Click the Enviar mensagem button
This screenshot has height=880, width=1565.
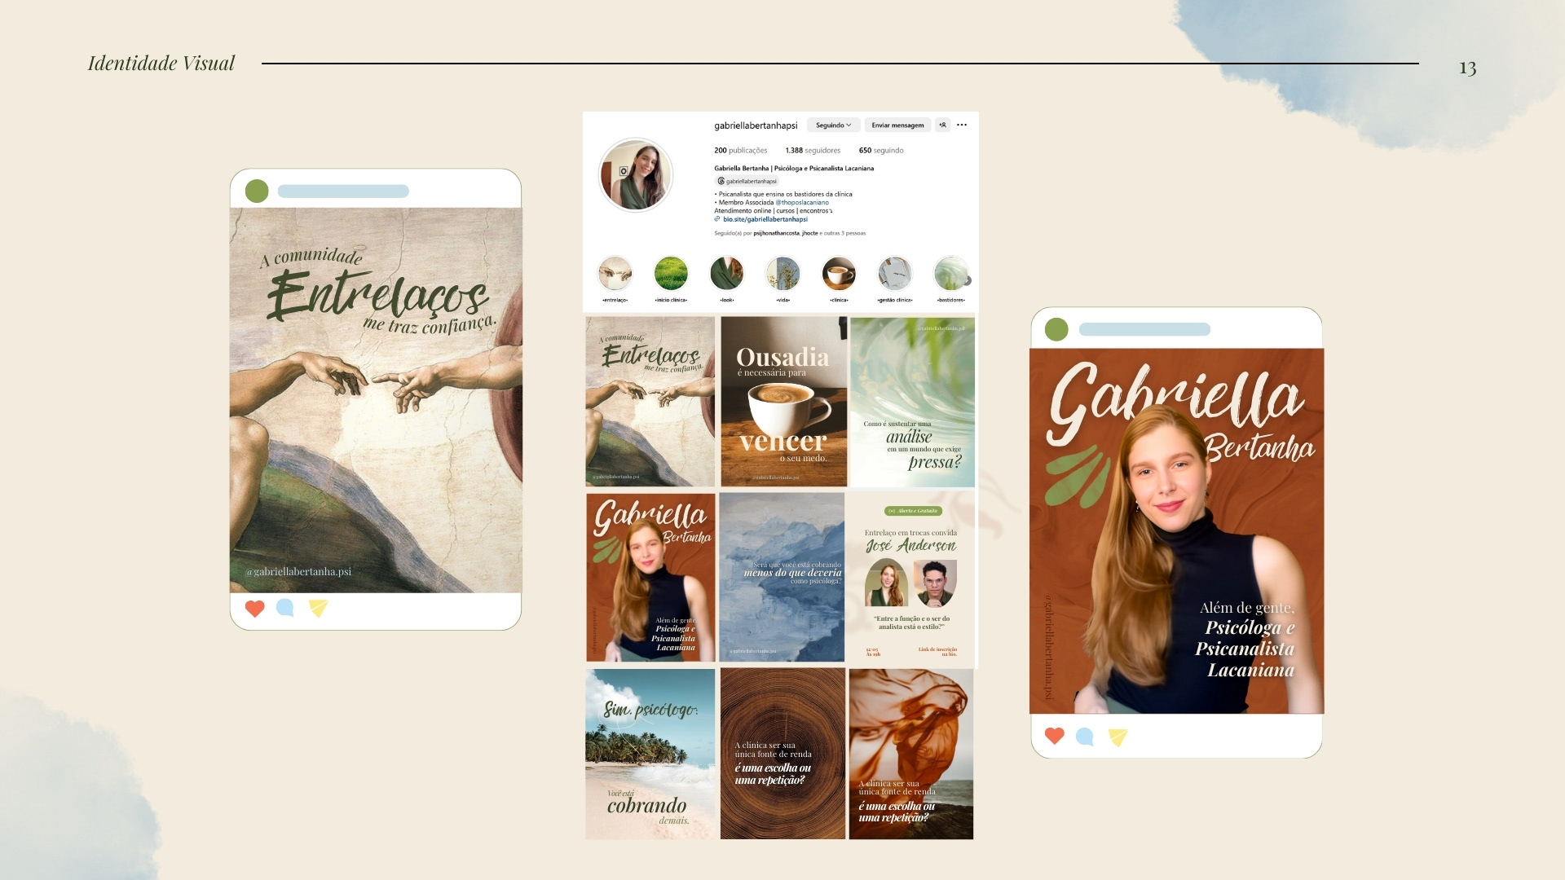pos(897,125)
